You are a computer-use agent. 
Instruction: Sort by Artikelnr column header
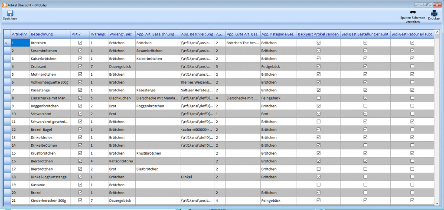coord(20,34)
